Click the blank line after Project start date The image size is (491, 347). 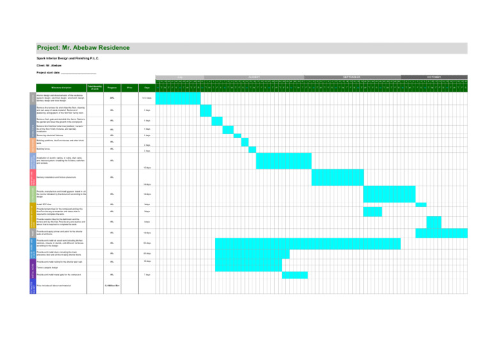(78, 73)
